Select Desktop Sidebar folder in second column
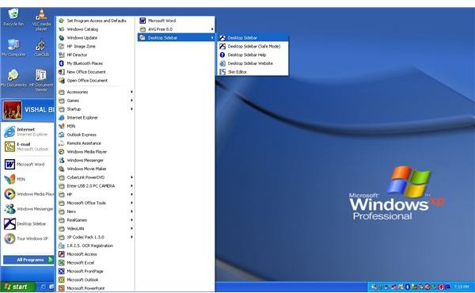475x293 pixels. tap(176, 37)
